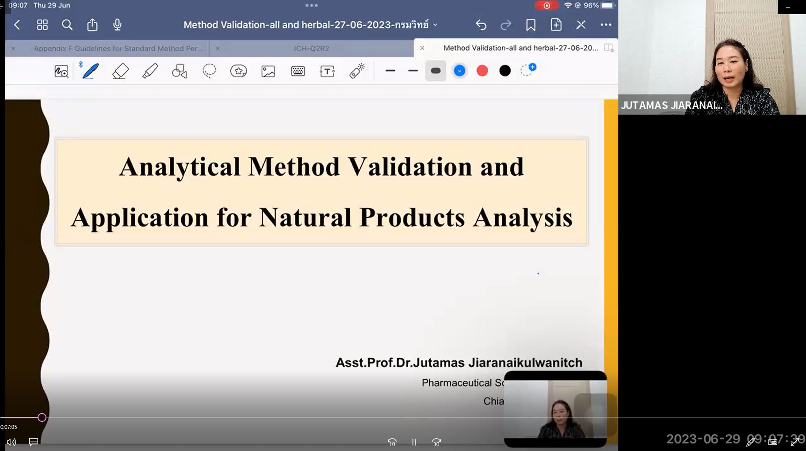Click the image insert icon
This screenshot has width=806, height=451.
click(268, 71)
